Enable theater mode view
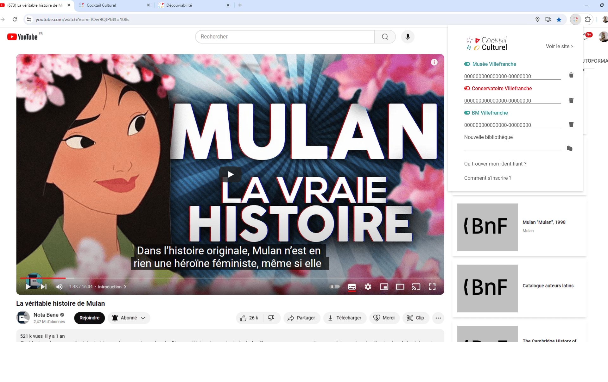608x382 pixels. pos(400,287)
